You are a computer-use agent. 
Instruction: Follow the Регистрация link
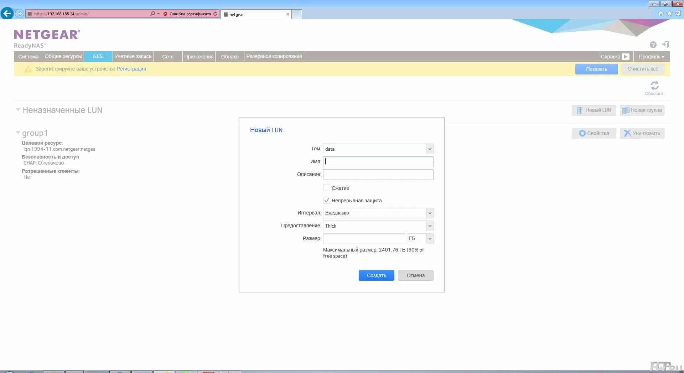tap(131, 69)
